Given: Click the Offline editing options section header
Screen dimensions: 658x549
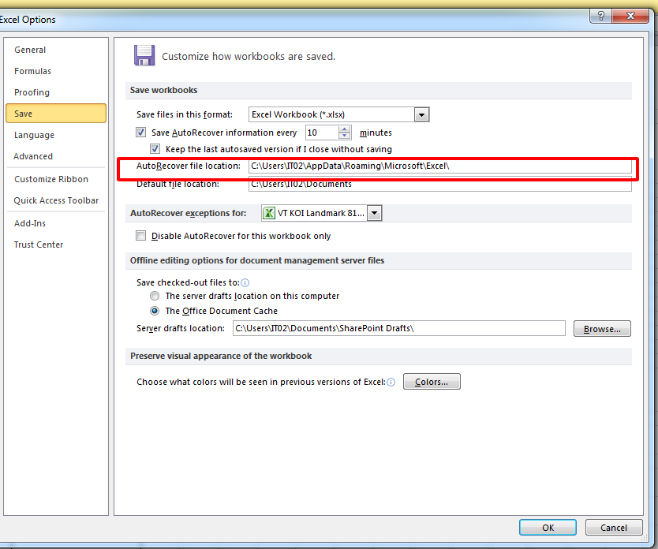Looking at the screenshot, I should [378, 260].
